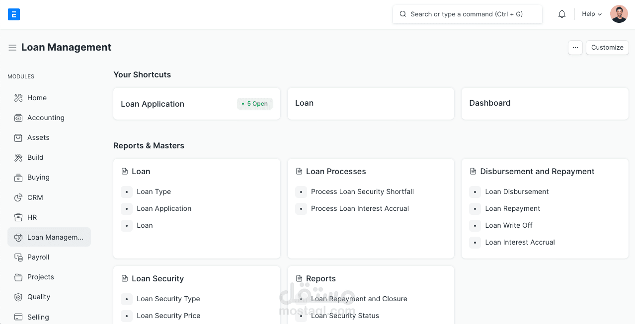The image size is (635, 324).
Task: Select the Projects module icon
Action: point(17,277)
